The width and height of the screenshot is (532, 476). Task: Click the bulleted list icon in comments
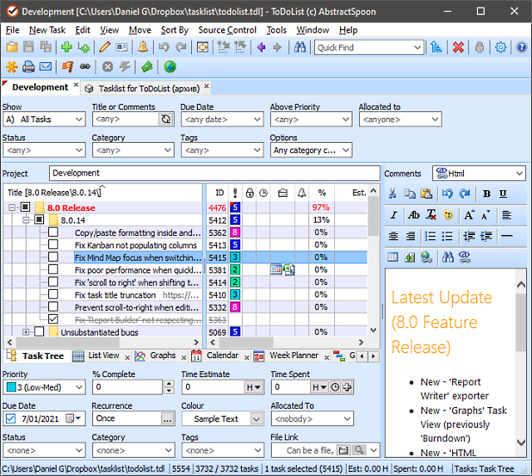pyautogui.click(x=447, y=236)
